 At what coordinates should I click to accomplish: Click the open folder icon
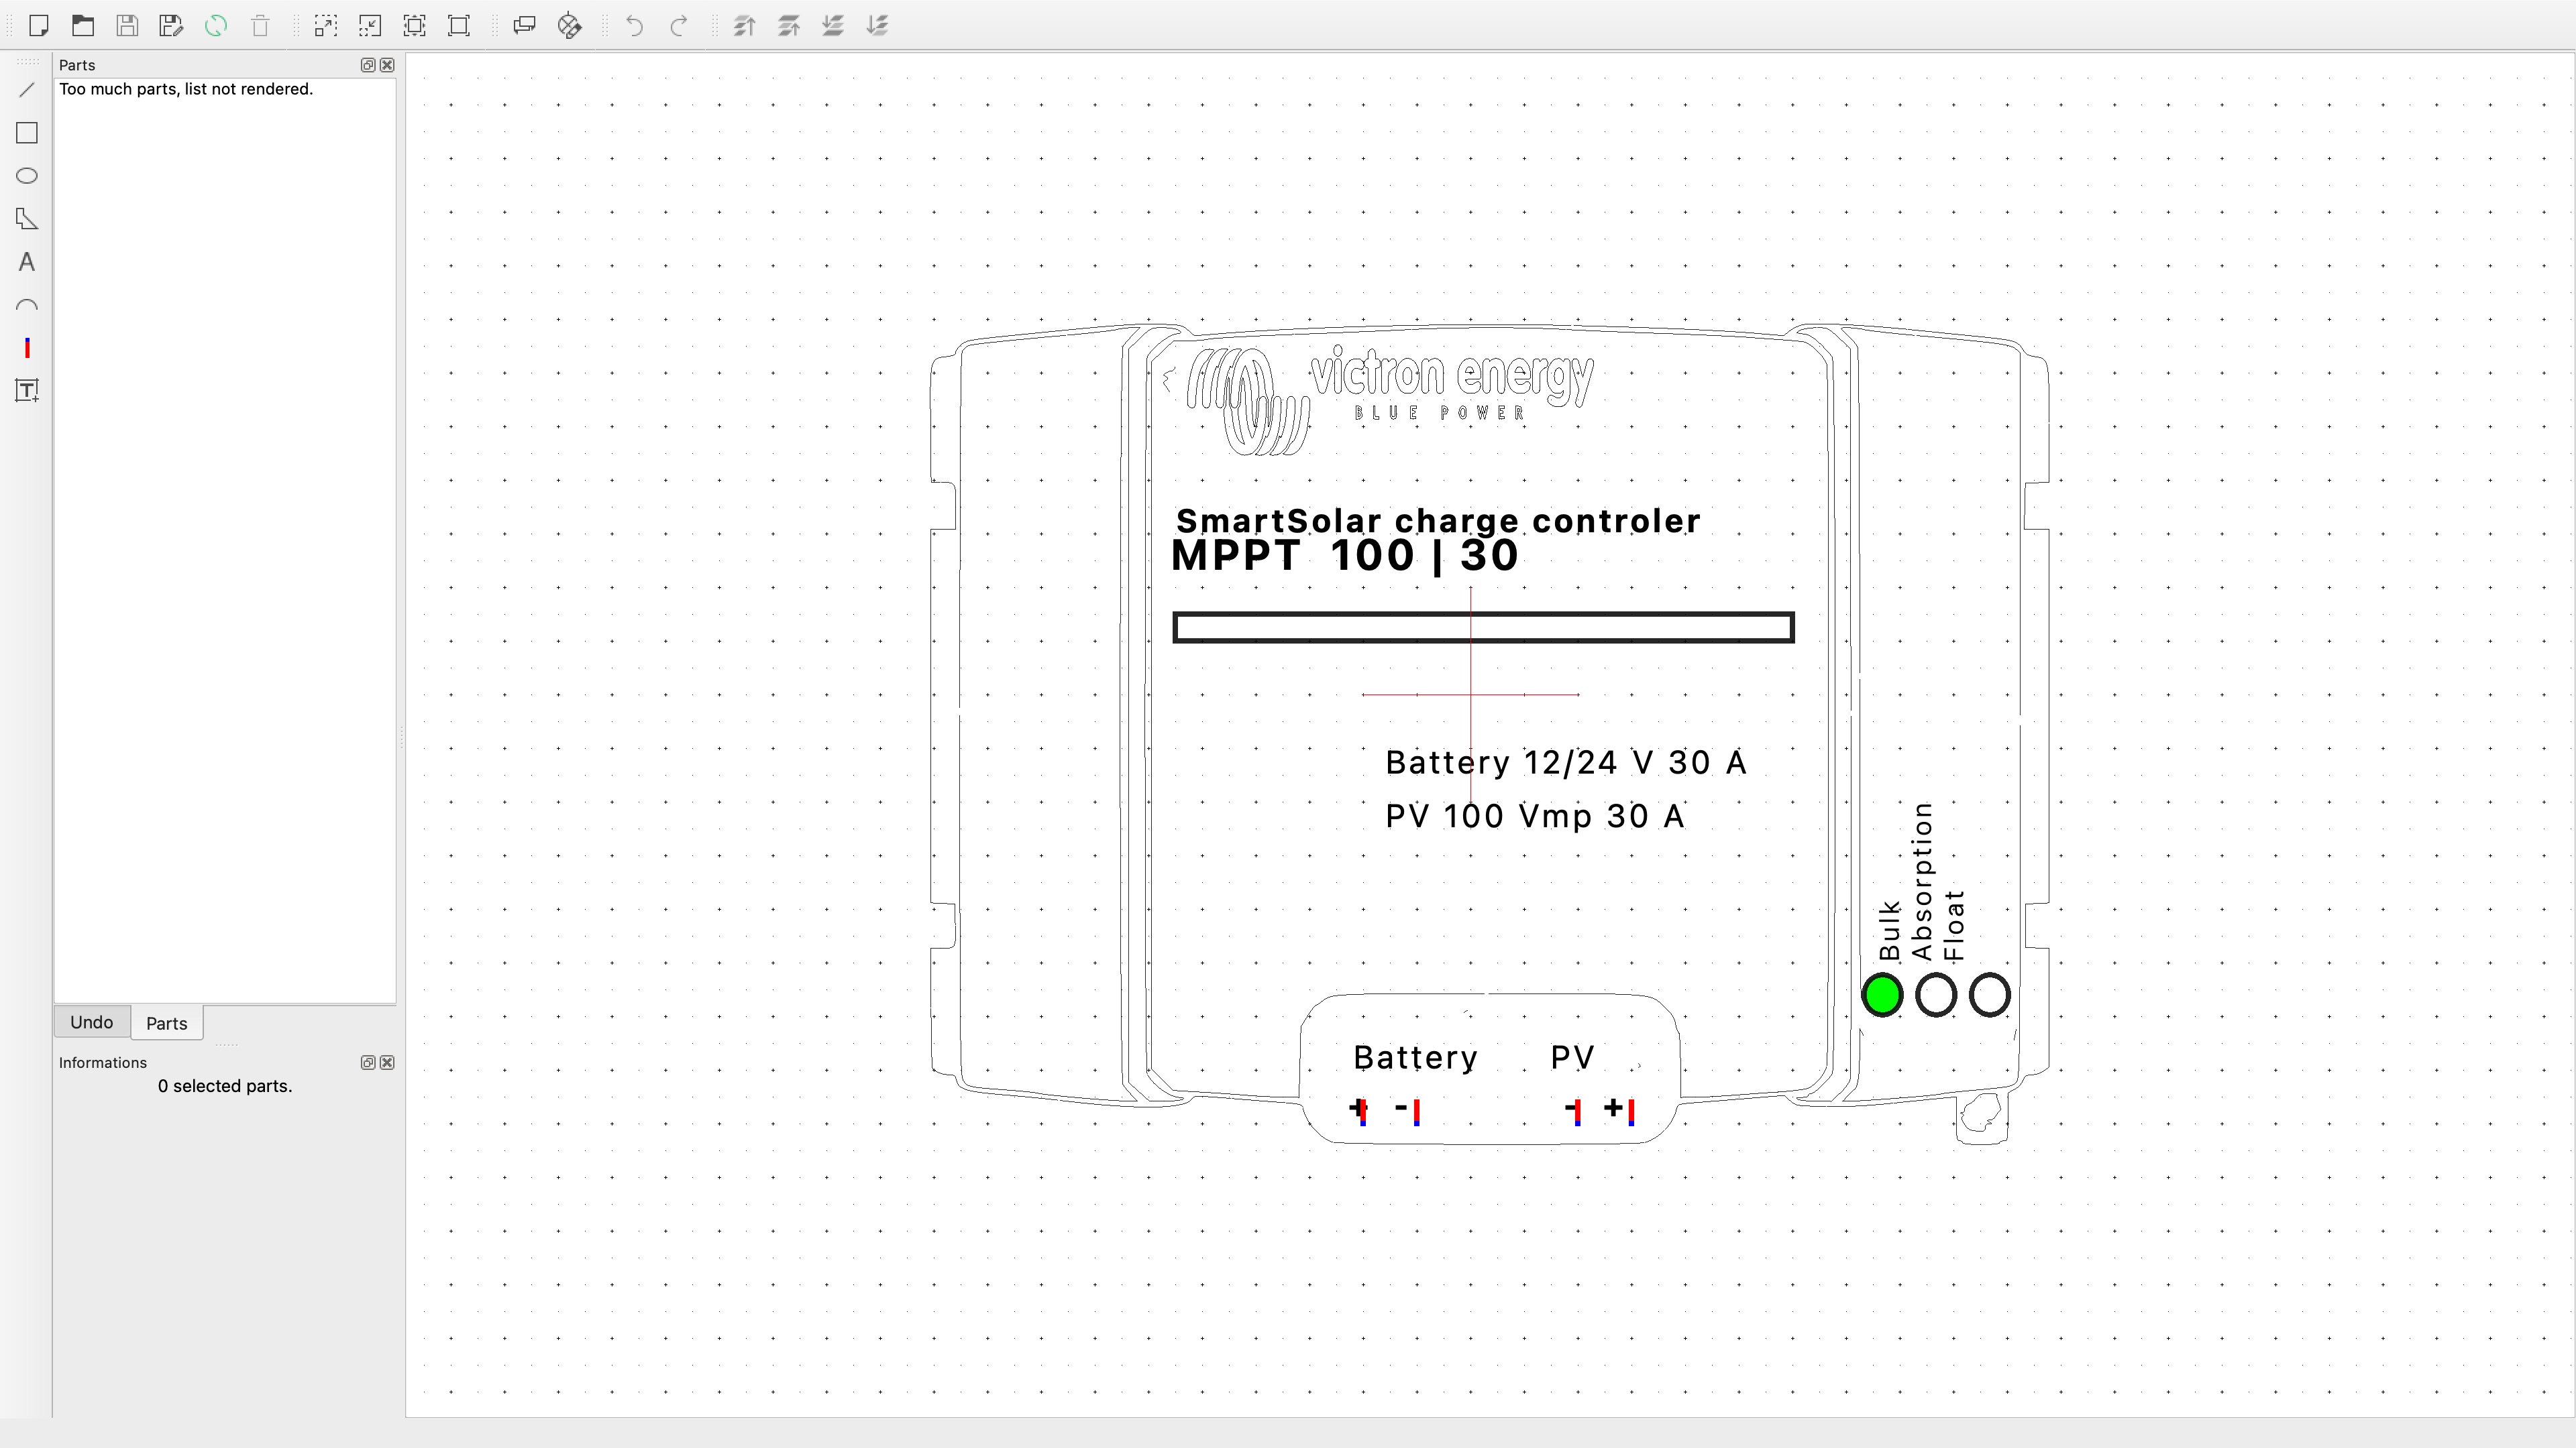pos(83,26)
